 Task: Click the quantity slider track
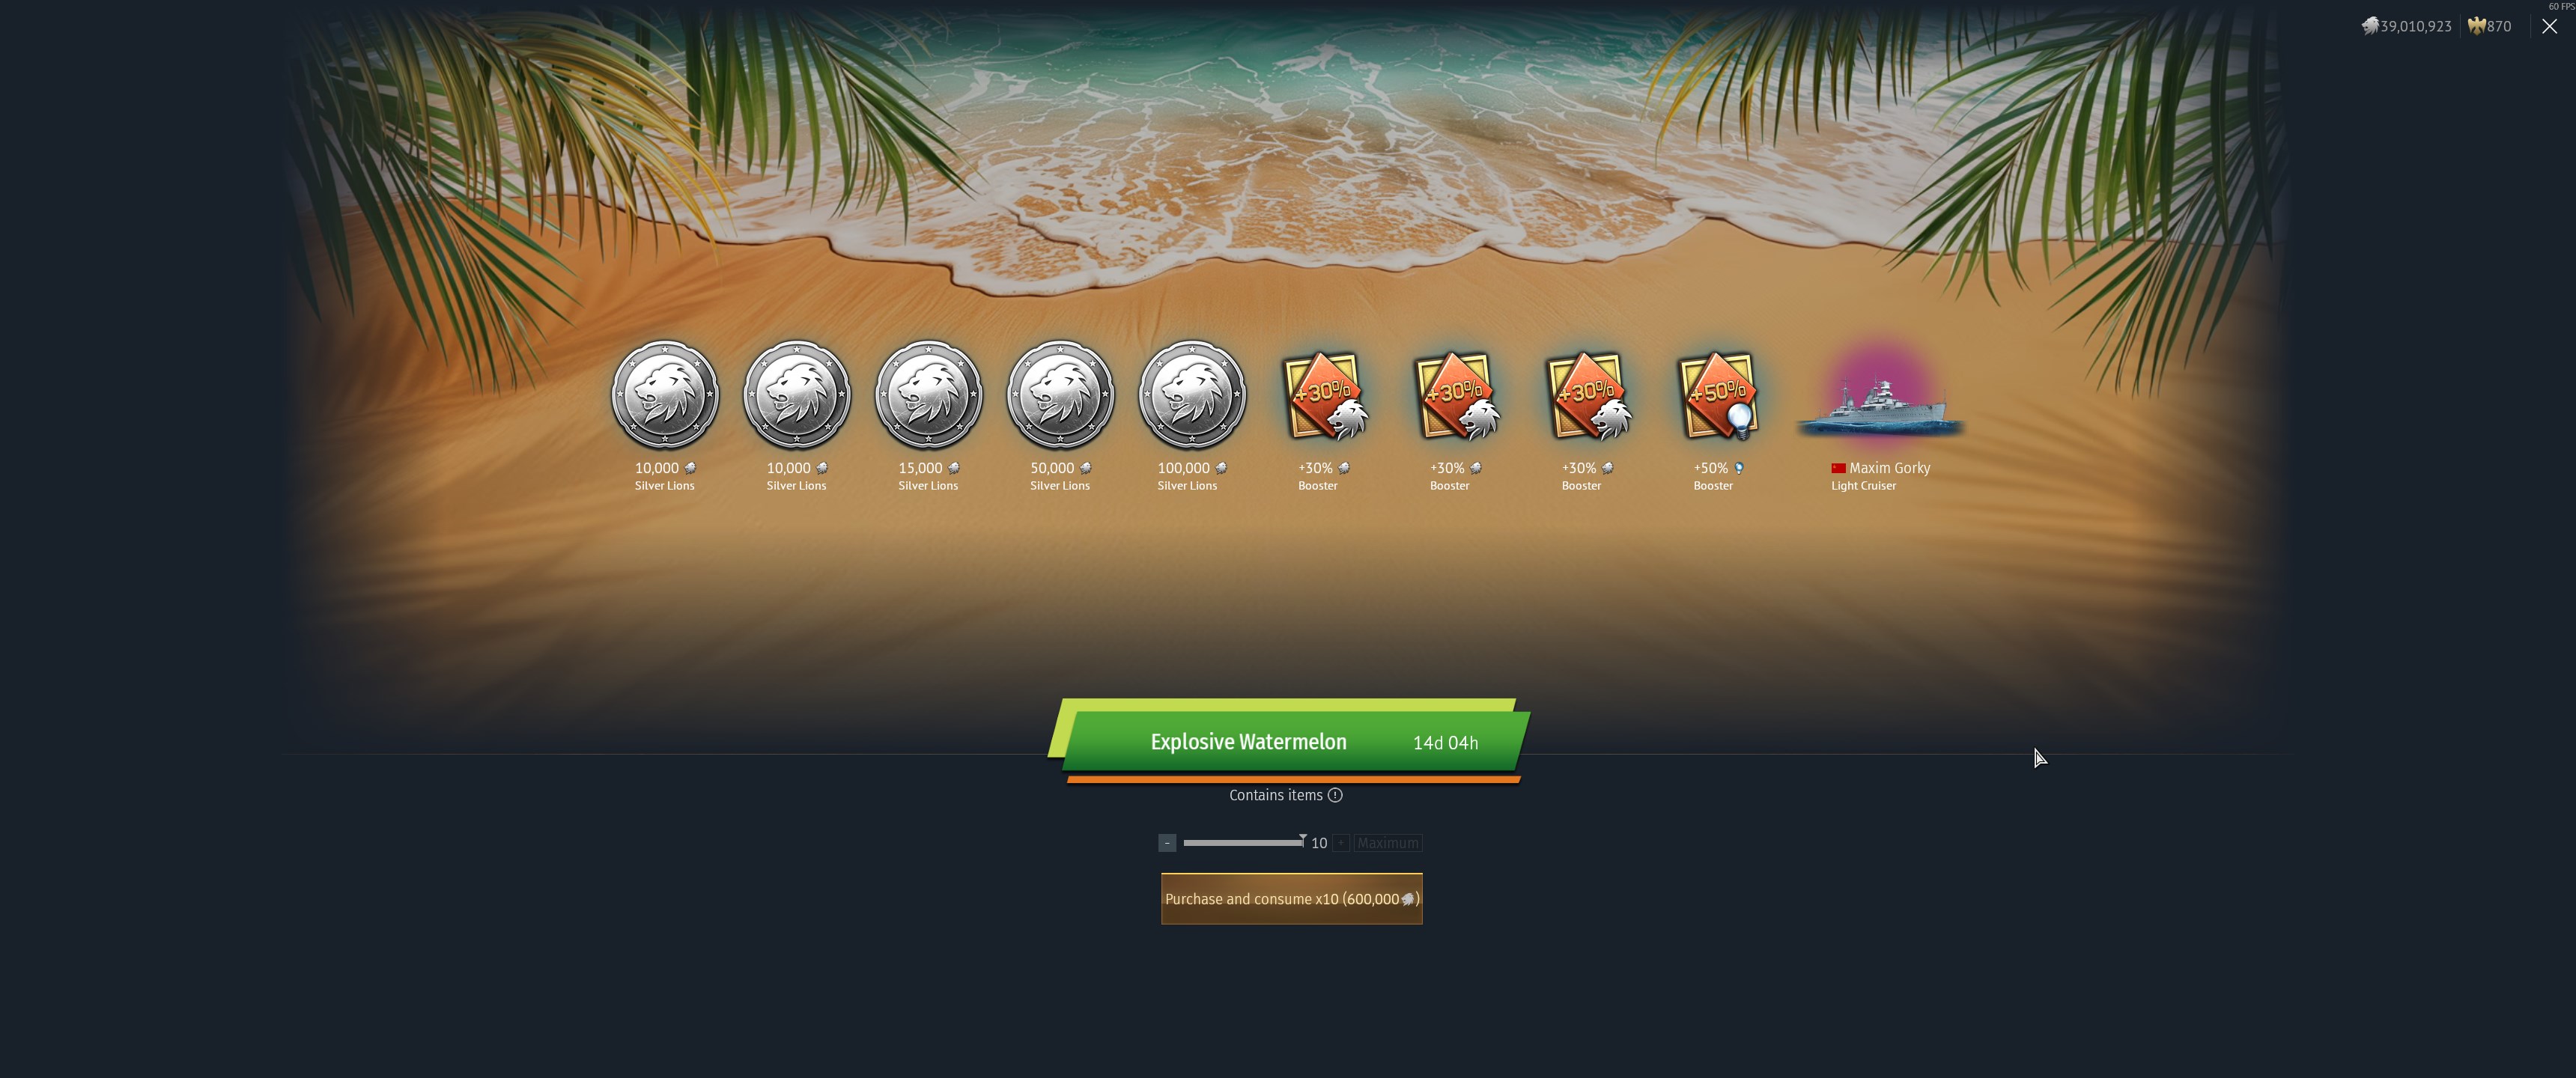1243,843
